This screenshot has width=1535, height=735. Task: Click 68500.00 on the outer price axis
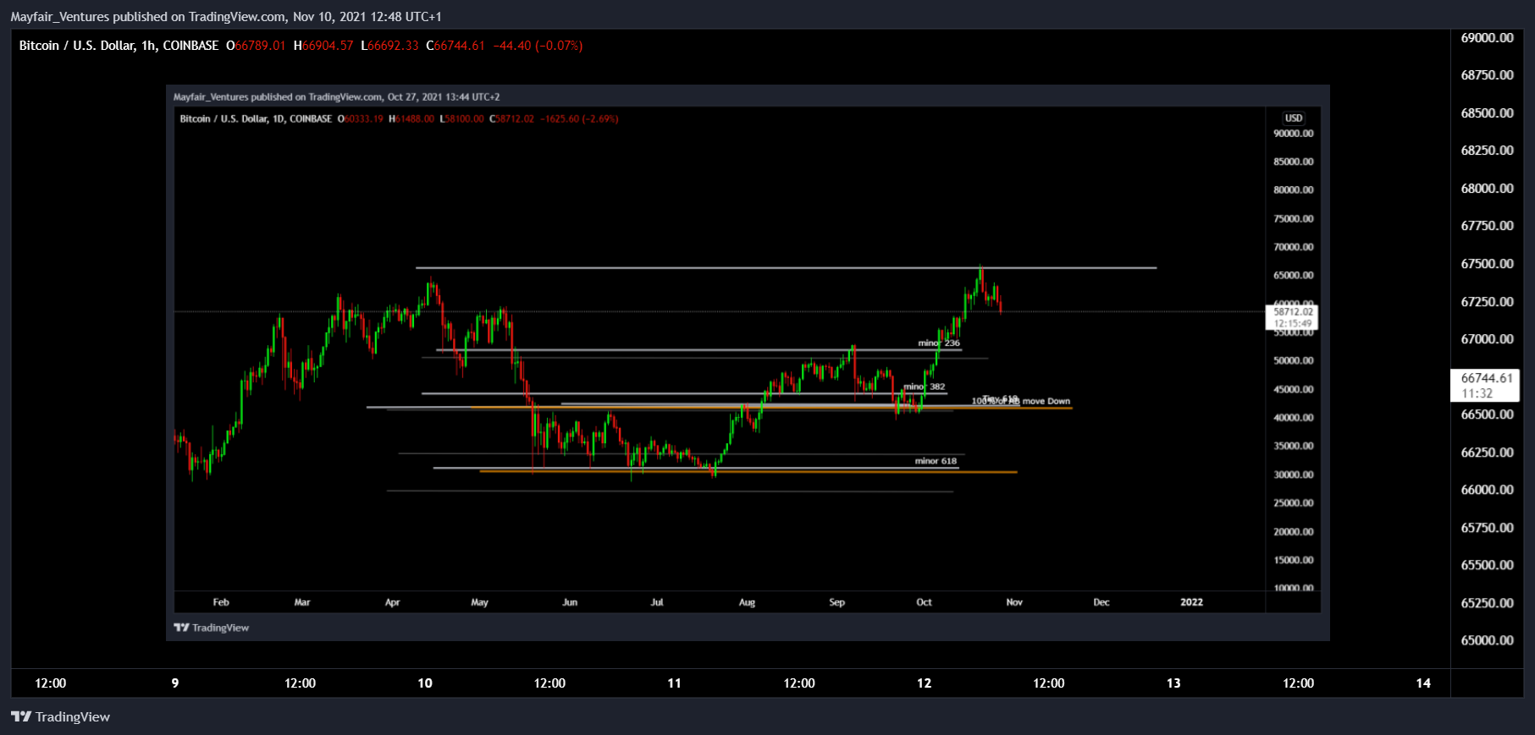1487,112
